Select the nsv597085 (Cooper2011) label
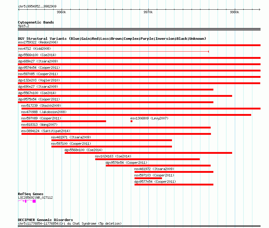The image size is (269, 228). click(x=38, y=74)
